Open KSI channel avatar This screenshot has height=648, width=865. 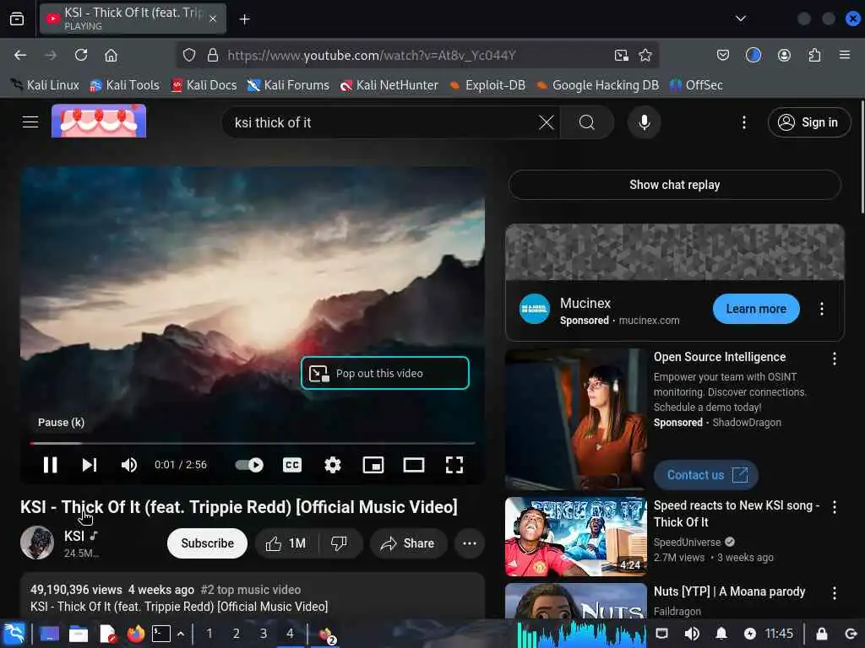point(37,543)
